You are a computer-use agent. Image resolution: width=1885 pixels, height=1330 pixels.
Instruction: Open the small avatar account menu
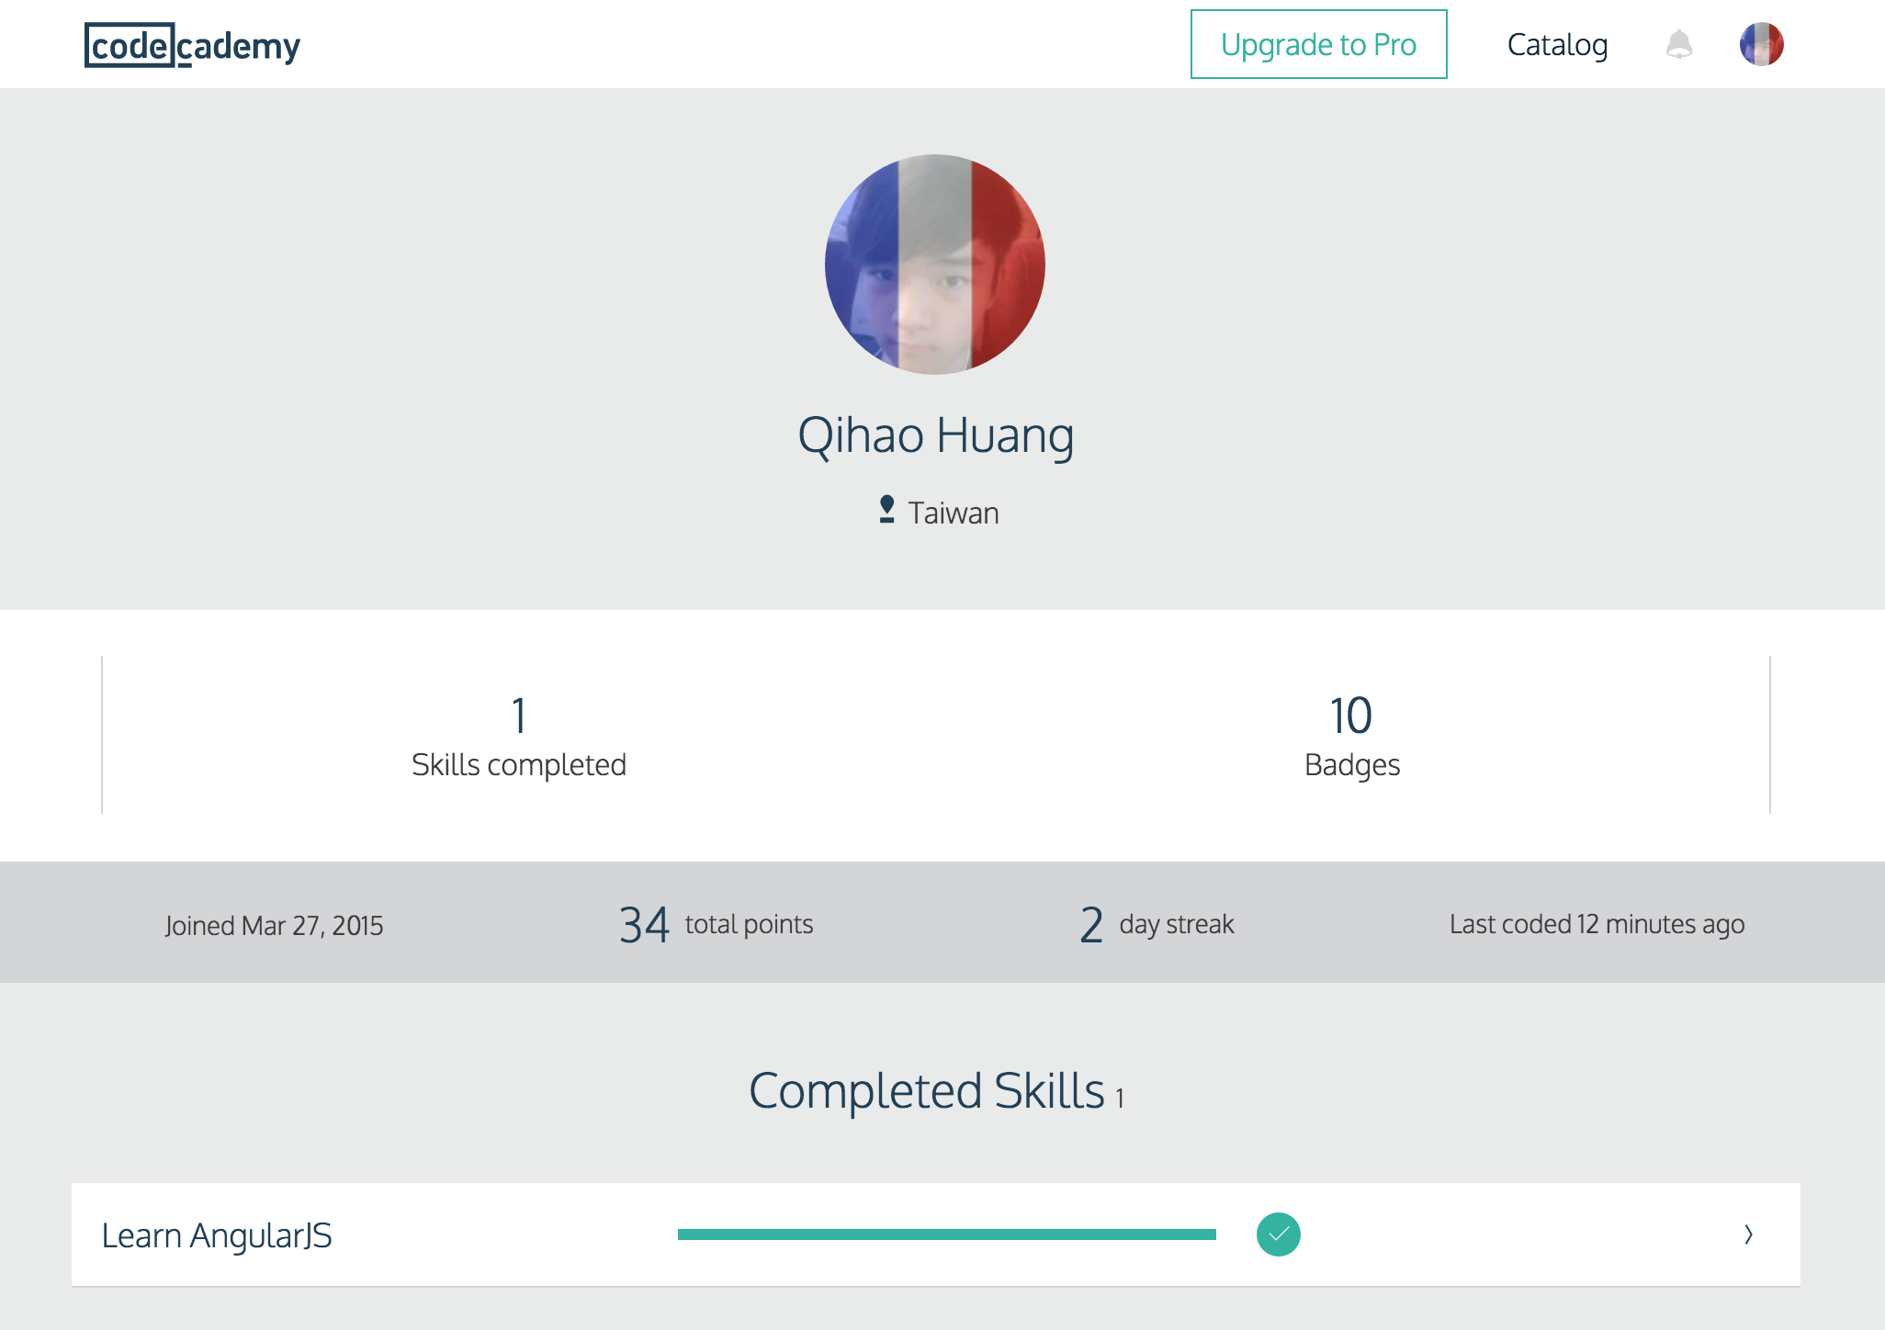coord(1761,44)
